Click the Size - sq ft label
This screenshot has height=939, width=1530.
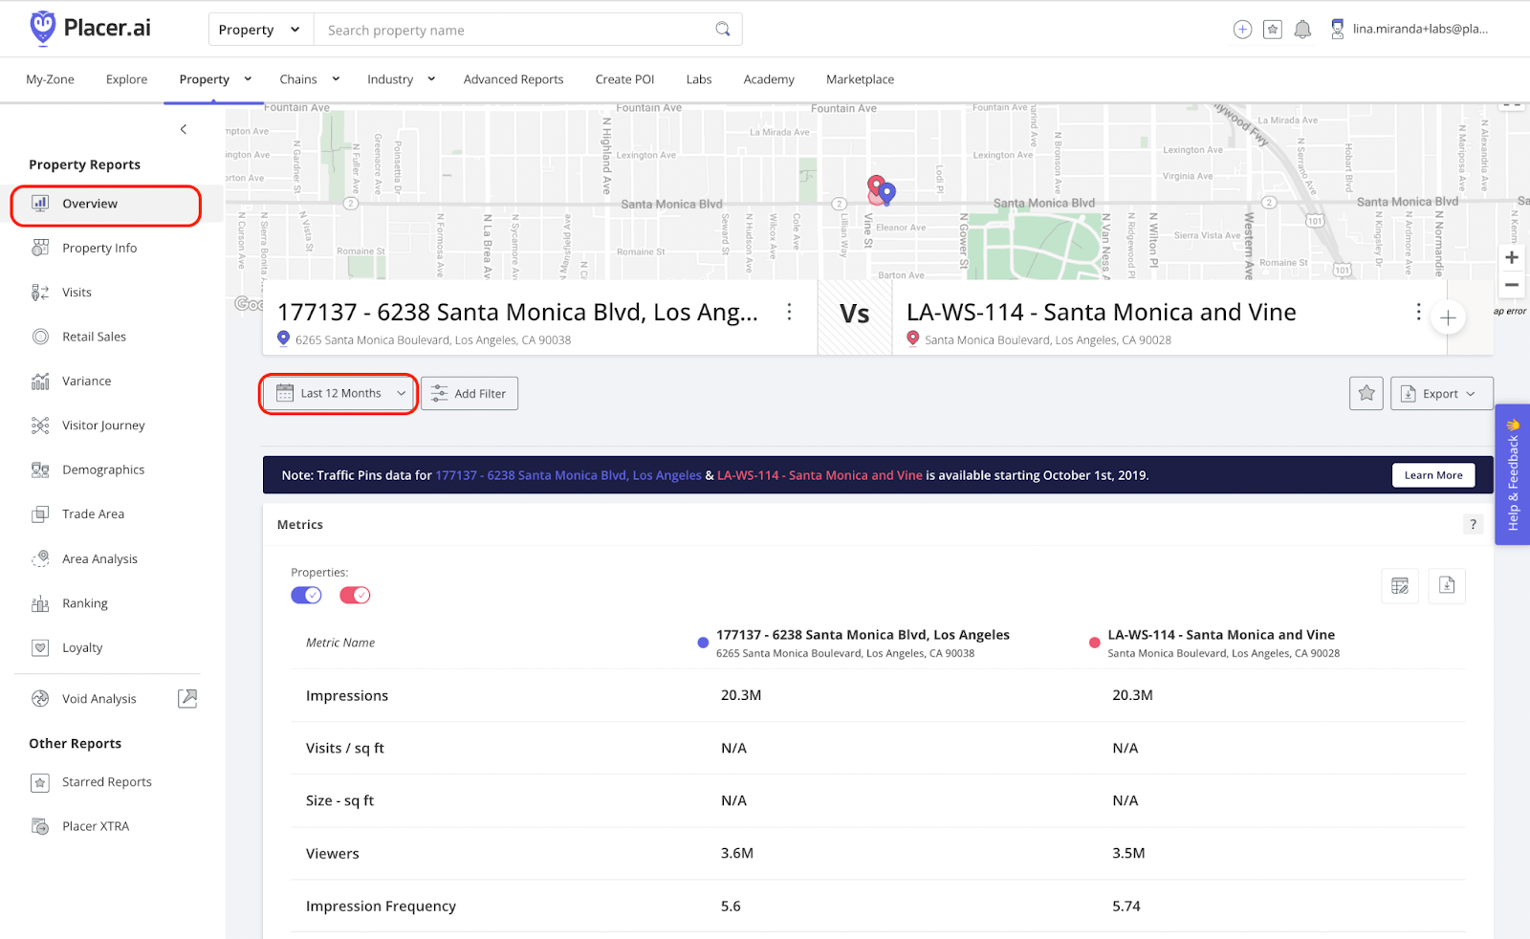pyautogui.click(x=339, y=800)
